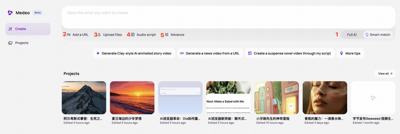Click the project title '夏日海边的少年梦想'
This screenshot has width=400, height=134.
click(127, 119)
